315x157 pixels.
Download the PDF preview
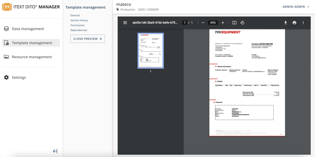(285, 23)
